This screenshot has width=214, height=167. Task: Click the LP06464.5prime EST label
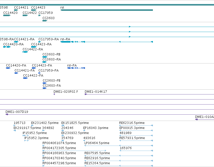[97, 143]
